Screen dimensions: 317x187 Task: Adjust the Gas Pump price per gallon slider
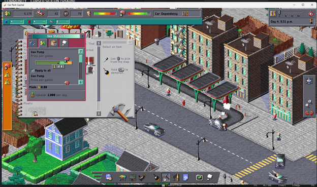(x=54, y=63)
